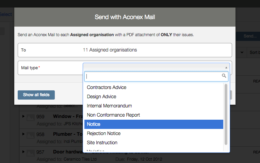Click the Show all fields button
The width and height of the screenshot is (260, 163).
pos(36,95)
